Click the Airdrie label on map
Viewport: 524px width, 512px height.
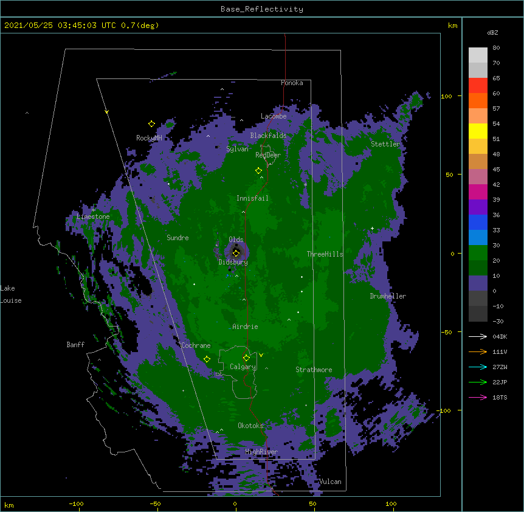(x=245, y=327)
